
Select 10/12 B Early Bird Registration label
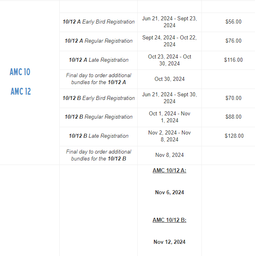point(99,98)
